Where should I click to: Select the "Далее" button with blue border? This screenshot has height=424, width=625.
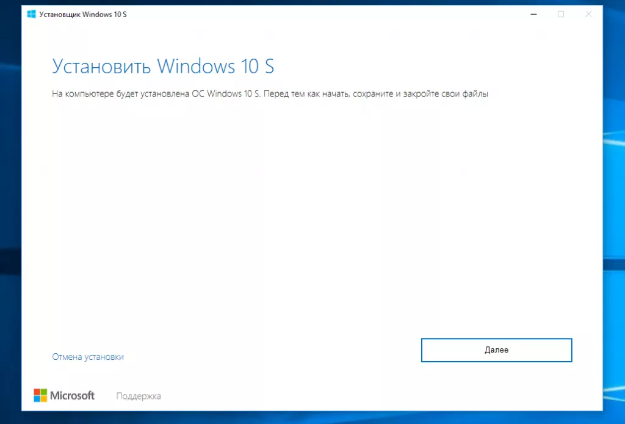tap(496, 349)
